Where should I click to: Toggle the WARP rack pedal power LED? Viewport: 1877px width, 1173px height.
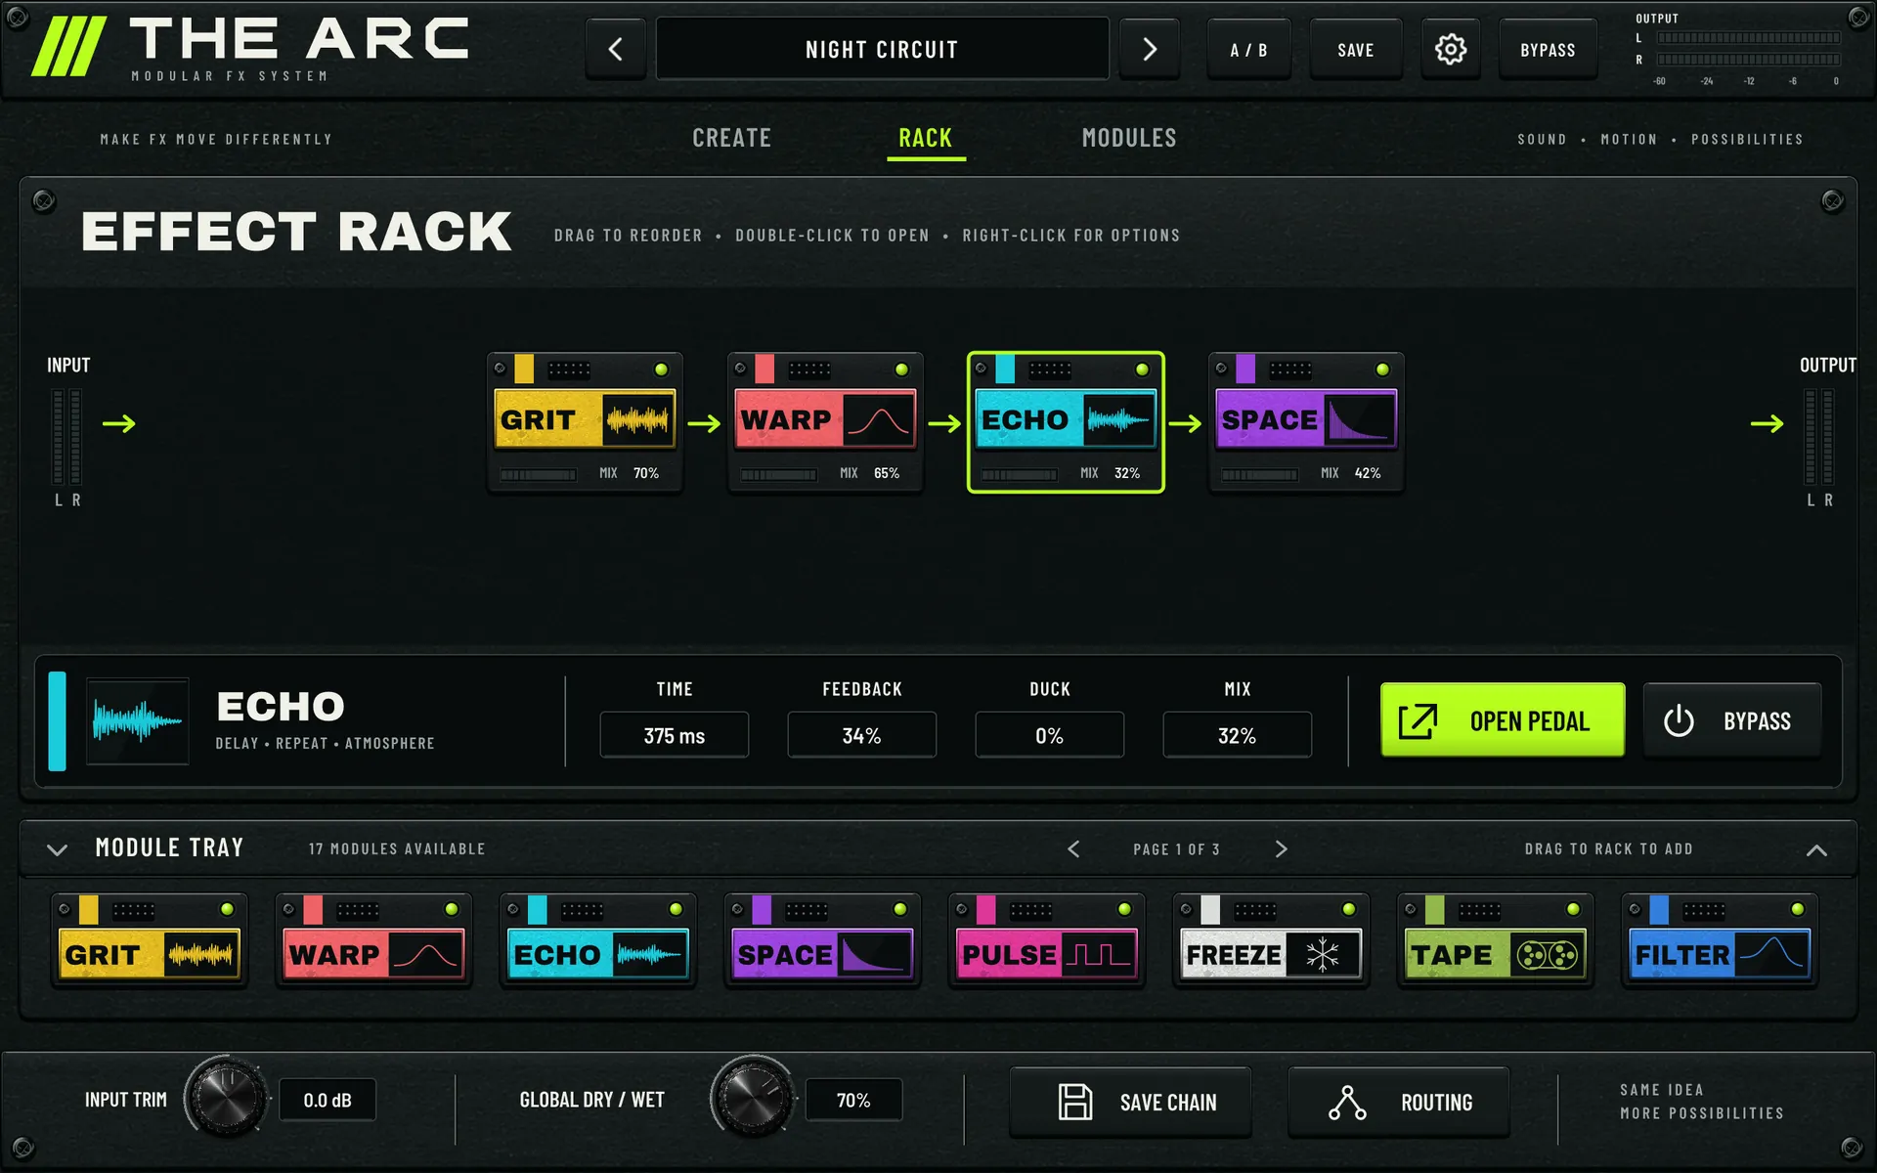[x=901, y=369]
